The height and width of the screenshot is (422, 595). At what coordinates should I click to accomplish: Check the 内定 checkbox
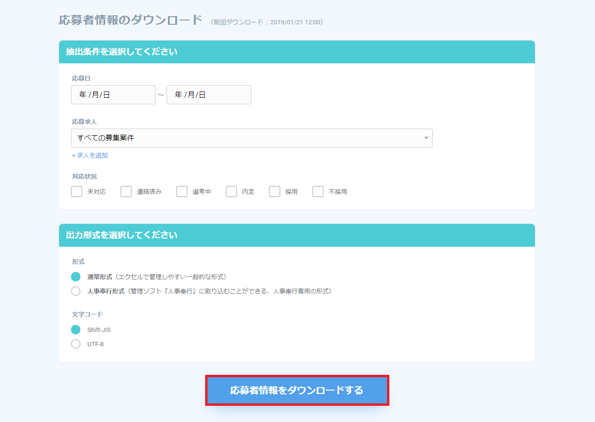[x=231, y=191]
